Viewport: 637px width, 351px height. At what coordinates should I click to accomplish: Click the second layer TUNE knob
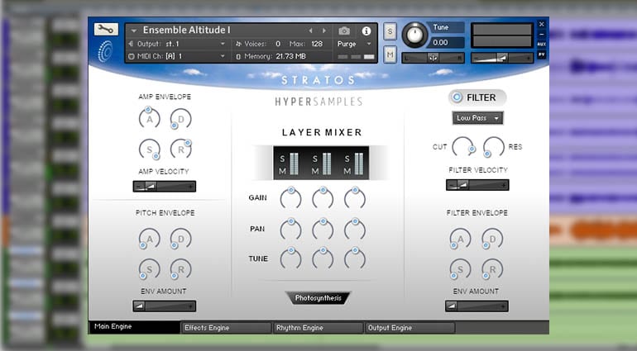tap(323, 259)
